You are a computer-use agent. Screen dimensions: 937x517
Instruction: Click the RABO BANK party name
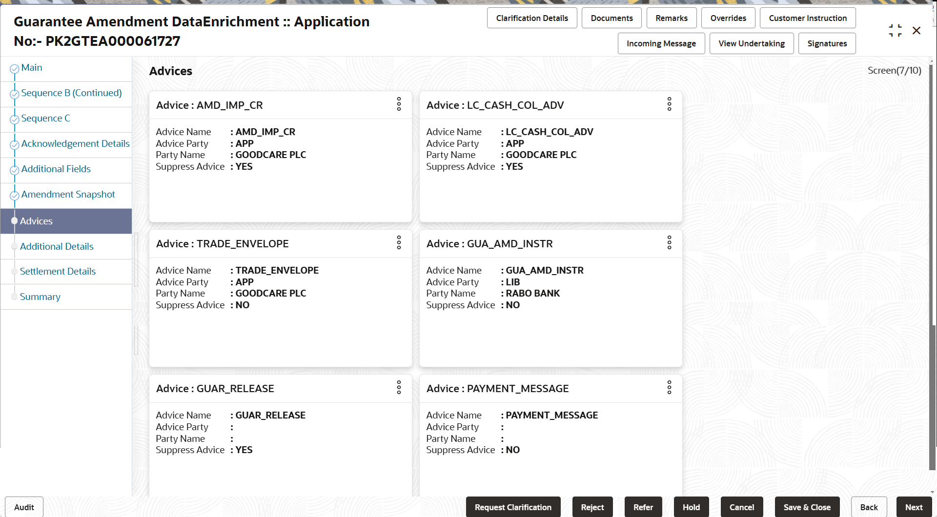[x=533, y=294]
